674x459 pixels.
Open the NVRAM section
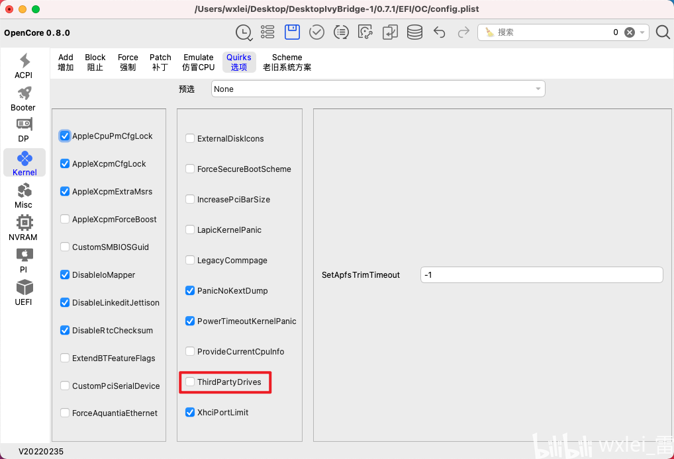[x=24, y=228]
